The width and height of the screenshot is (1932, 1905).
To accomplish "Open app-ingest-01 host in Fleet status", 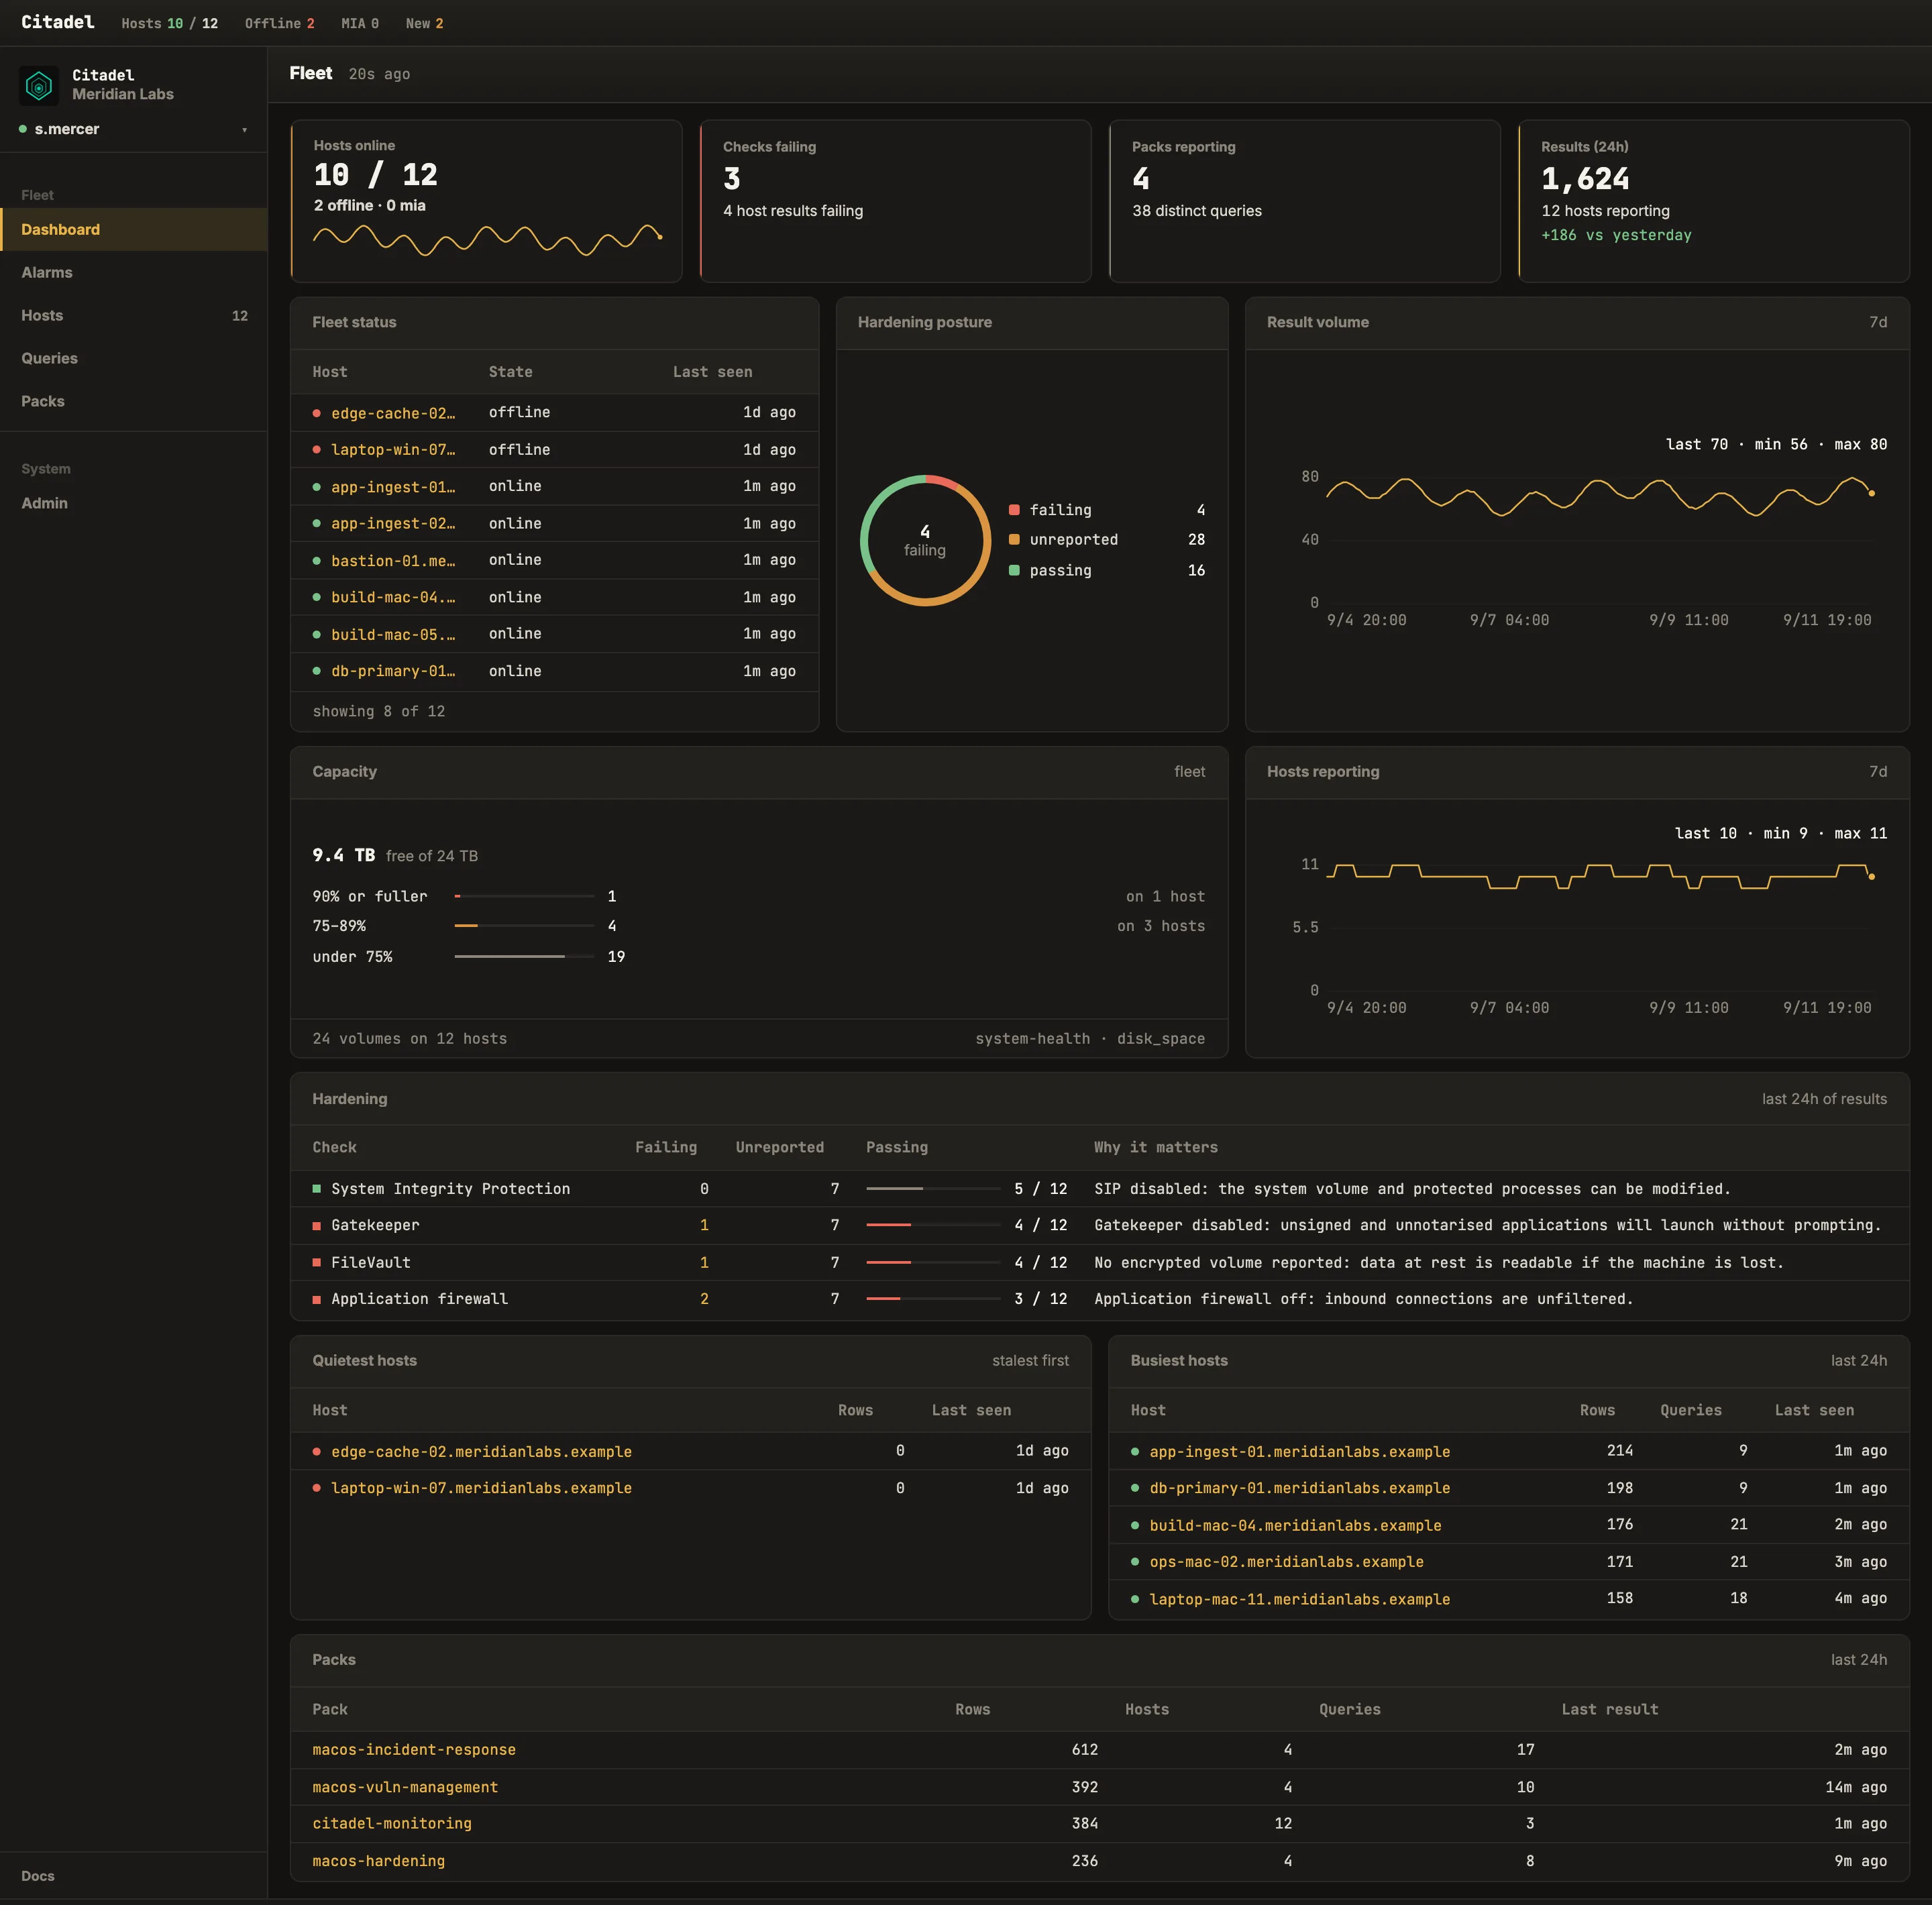I will (x=393, y=487).
